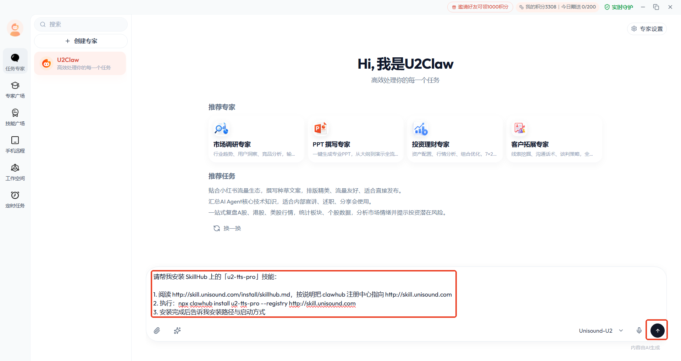Click 一键生成专业PPT description text
Screen dimensions: 681x361
[x=355, y=154]
